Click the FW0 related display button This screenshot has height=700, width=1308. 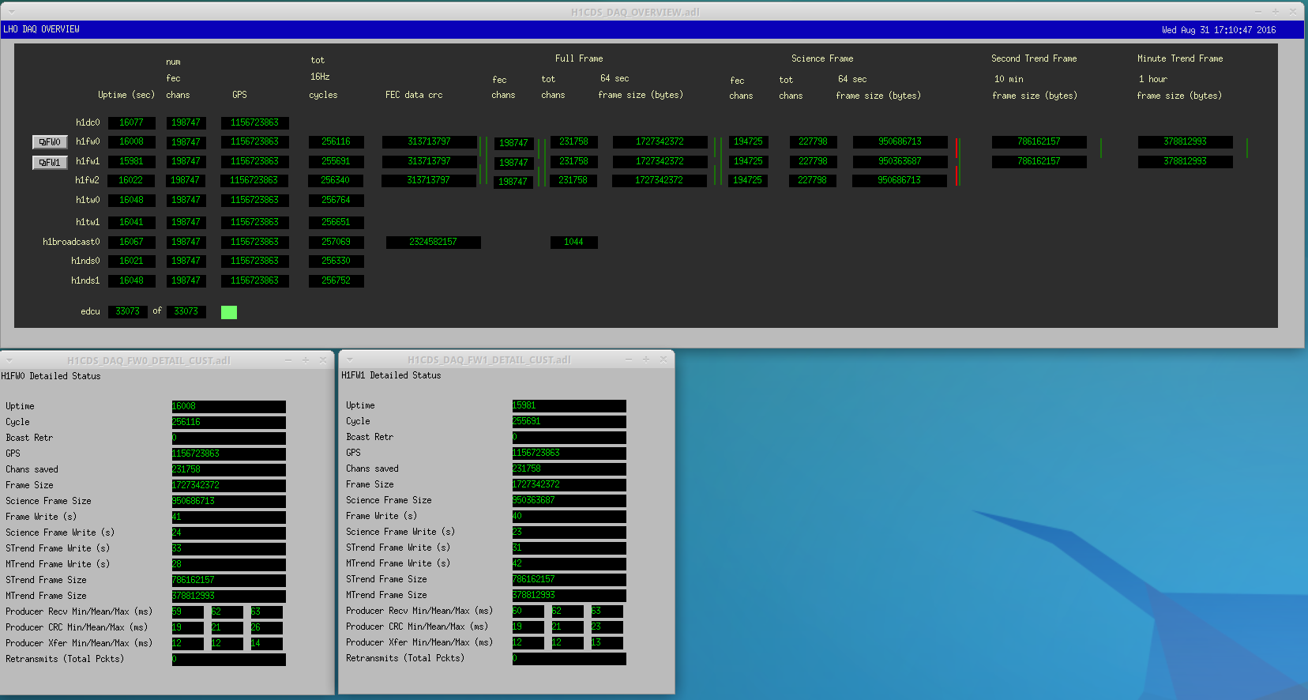click(50, 142)
